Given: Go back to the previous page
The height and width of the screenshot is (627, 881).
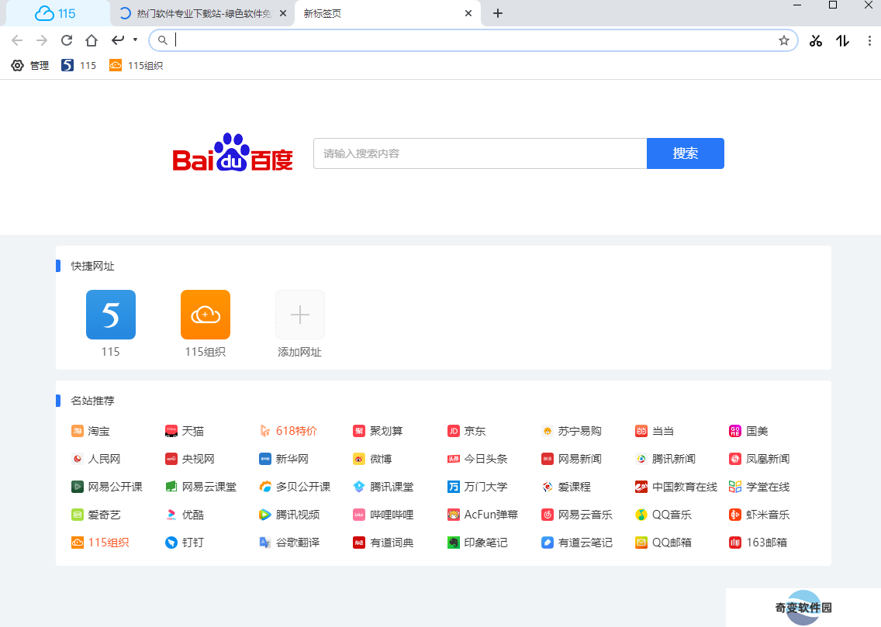Looking at the screenshot, I should [17, 40].
